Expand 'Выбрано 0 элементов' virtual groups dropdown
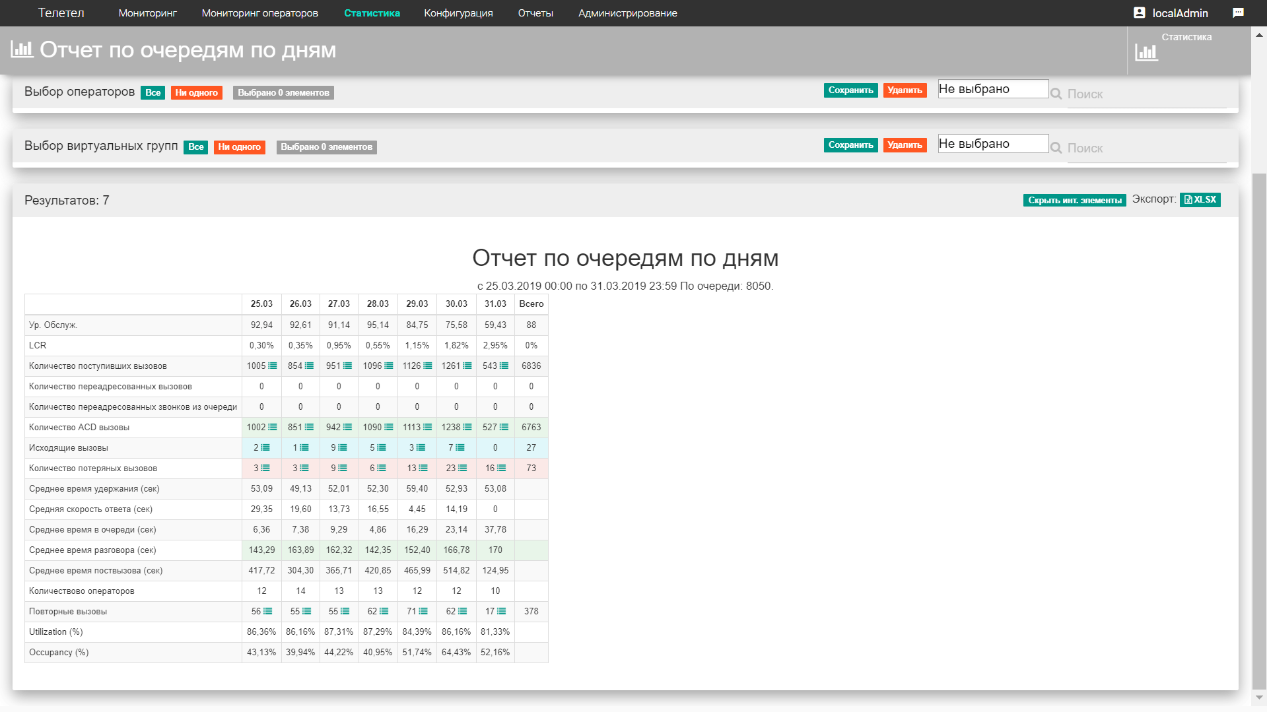This screenshot has height=712, width=1267. click(327, 146)
